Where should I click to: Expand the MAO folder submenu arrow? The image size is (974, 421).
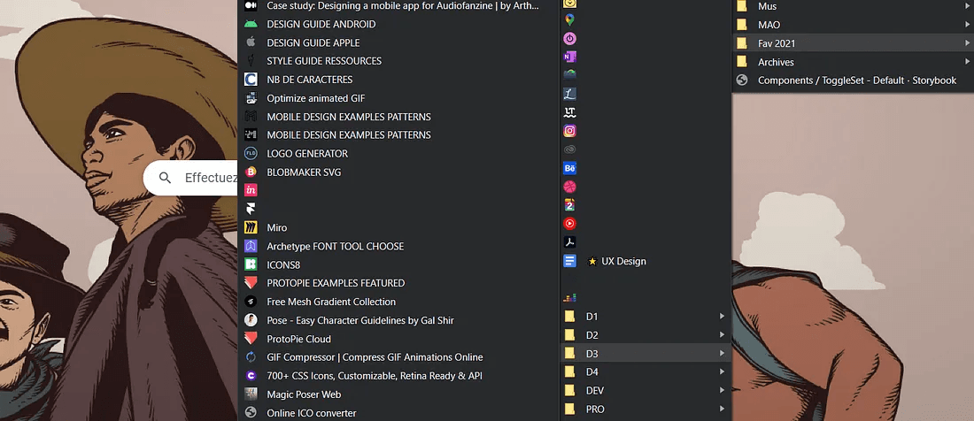[967, 25]
